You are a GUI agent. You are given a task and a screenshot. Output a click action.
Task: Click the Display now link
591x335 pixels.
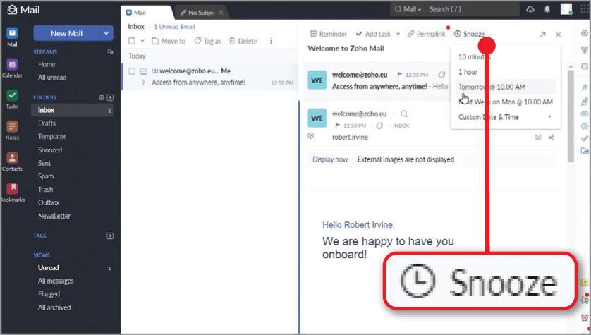(x=330, y=159)
